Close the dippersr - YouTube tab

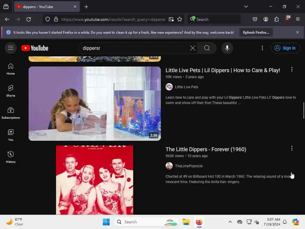[75, 7]
